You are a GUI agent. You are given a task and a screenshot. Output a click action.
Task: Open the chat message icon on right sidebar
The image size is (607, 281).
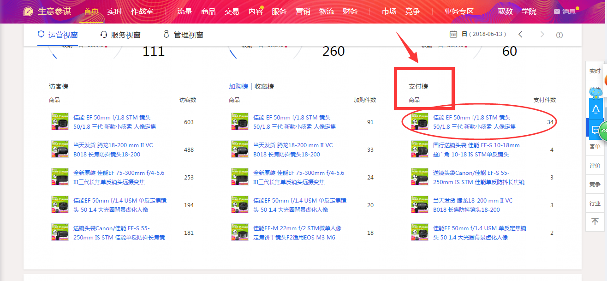pos(595,130)
